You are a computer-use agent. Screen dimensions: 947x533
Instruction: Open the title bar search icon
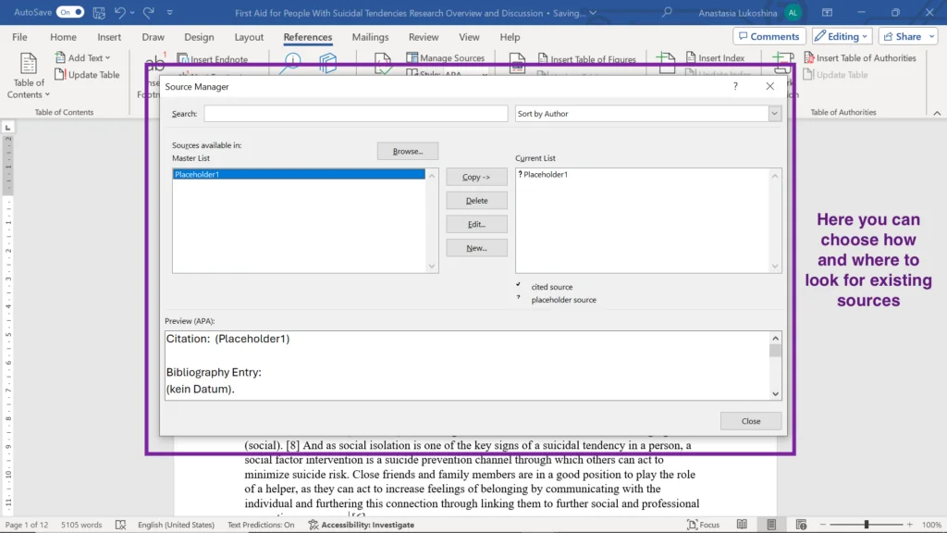(x=668, y=12)
